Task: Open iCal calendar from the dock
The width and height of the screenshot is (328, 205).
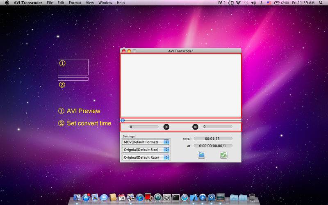Action: (x=121, y=197)
